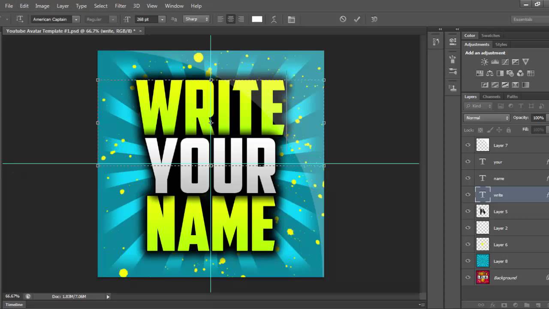Select the Brightness/Contrast adjustment icon
Image resolution: width=549 pixels, height=309 pixels.
[x=484, y=62]
